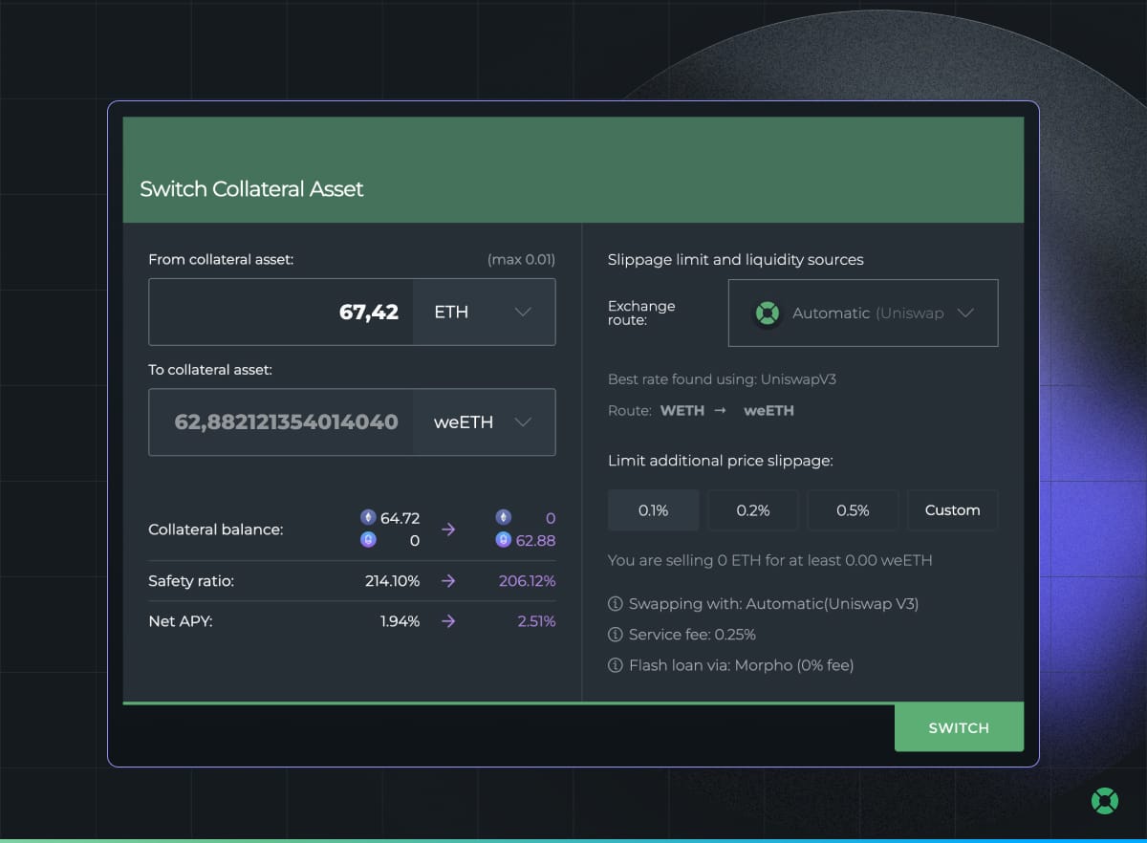Select the 0.5% slippage option
Image resolution: width=1147 pixels, height=843 pixels.
click(853, 510)
